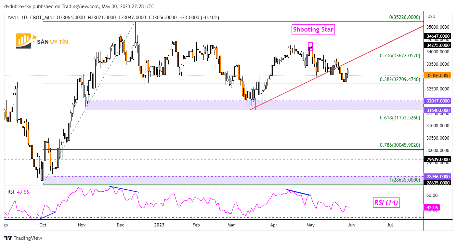
Task: Click the Shooting Star annotation label
Action: coord(313,29)
